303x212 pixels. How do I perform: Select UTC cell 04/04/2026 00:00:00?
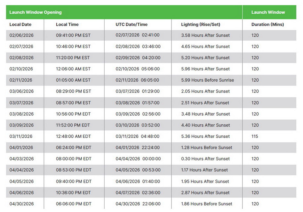pyautogui.click(x=138, y=159)
